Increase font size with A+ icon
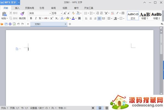This screenshot has height=110, width=164. [65, 13]
